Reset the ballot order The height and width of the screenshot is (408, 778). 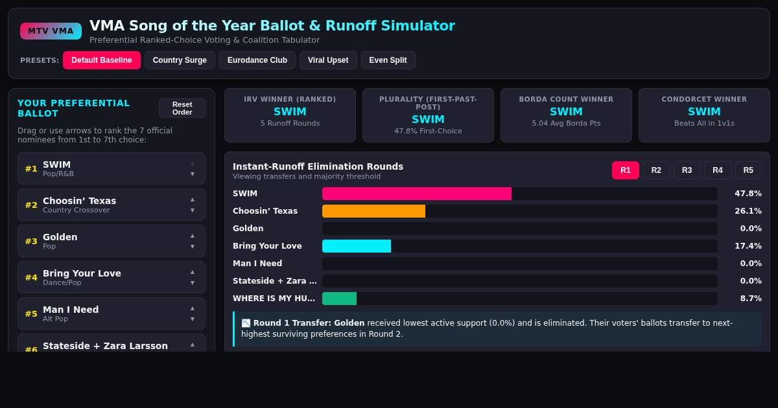click(x=182, y=108)
